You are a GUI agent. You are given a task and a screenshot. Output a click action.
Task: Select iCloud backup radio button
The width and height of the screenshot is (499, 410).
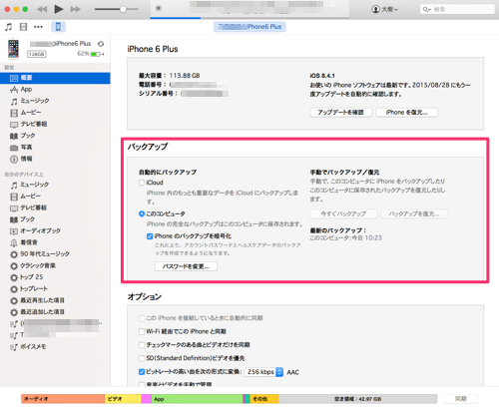tap(142, 183)
